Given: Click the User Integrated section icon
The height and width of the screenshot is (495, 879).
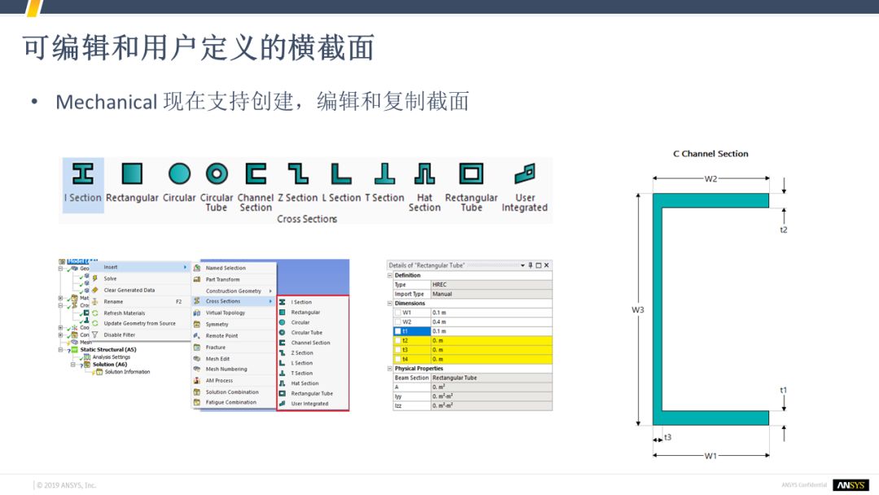Looking at the screenshot, I should [x=525, y=174].
